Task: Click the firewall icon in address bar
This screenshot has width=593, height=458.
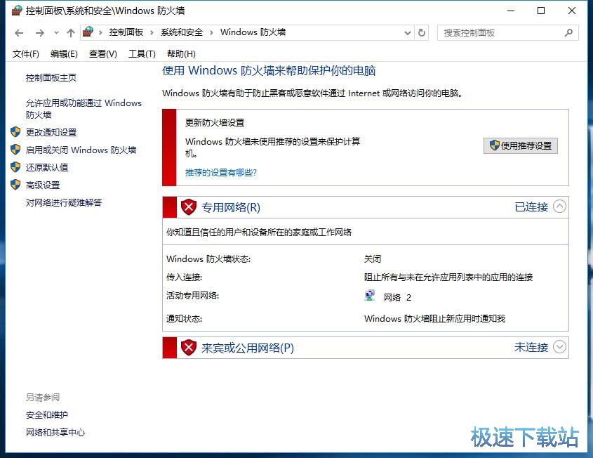Action: pyautogui.click(x=88, y=32)
